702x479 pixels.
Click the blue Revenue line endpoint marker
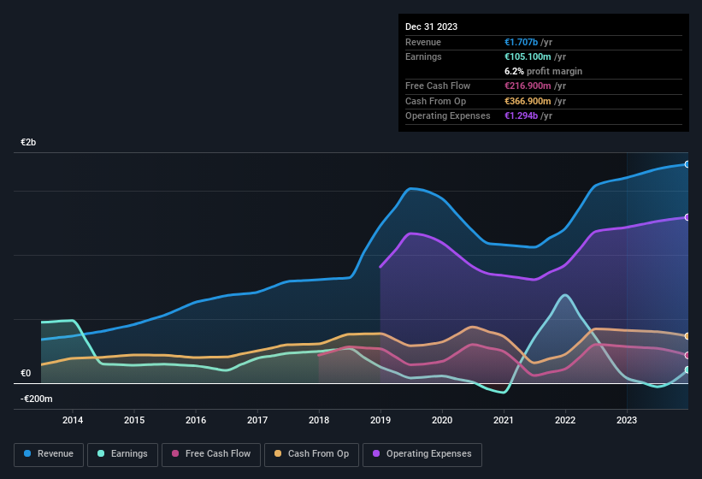coord(687,164)
